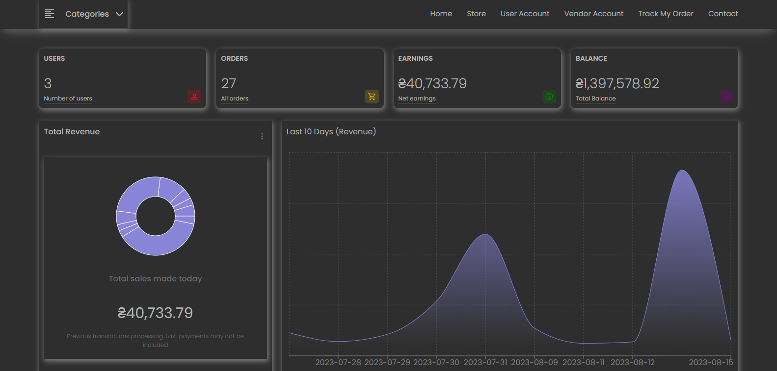Open the Total Revenue three-dot menu
Screen dimensions: 777x371
(x=262, y=136)
